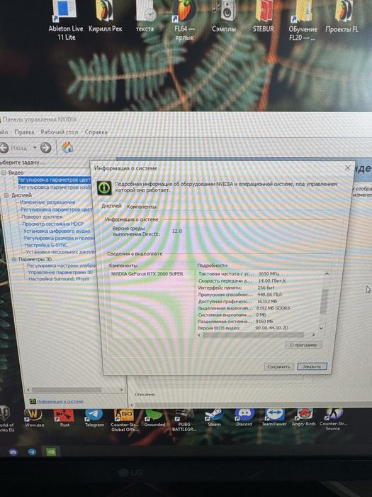Select Изменение разрешения in the task tree
The height and width of the screenshot is (497, 372).
point(47,202)
